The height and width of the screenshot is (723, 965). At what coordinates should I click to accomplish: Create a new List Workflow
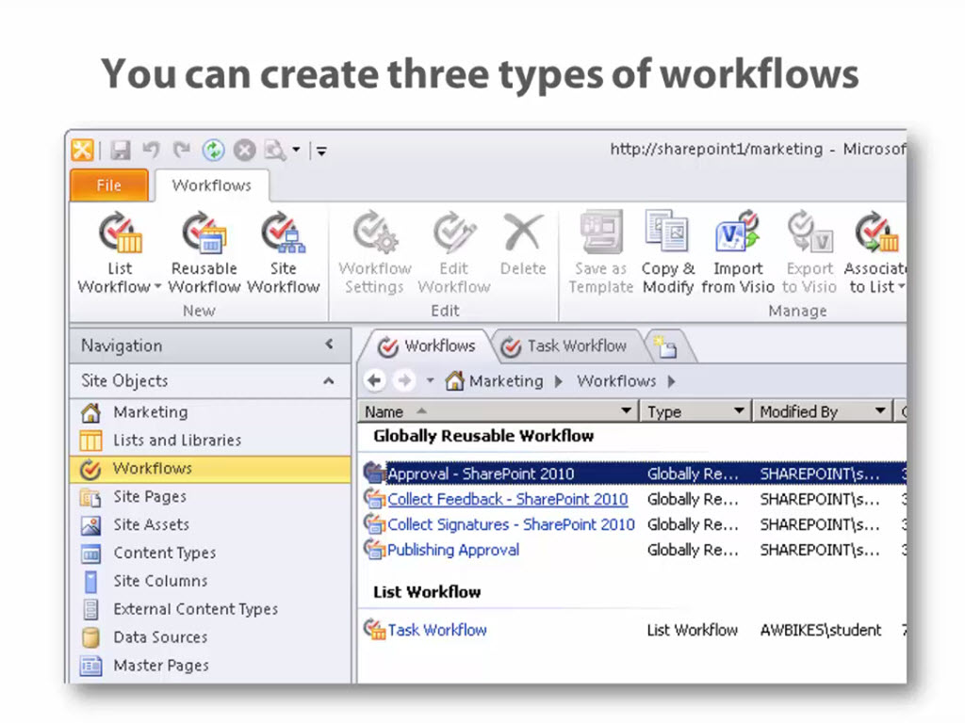pyautogui.click(x=120, y=253)
